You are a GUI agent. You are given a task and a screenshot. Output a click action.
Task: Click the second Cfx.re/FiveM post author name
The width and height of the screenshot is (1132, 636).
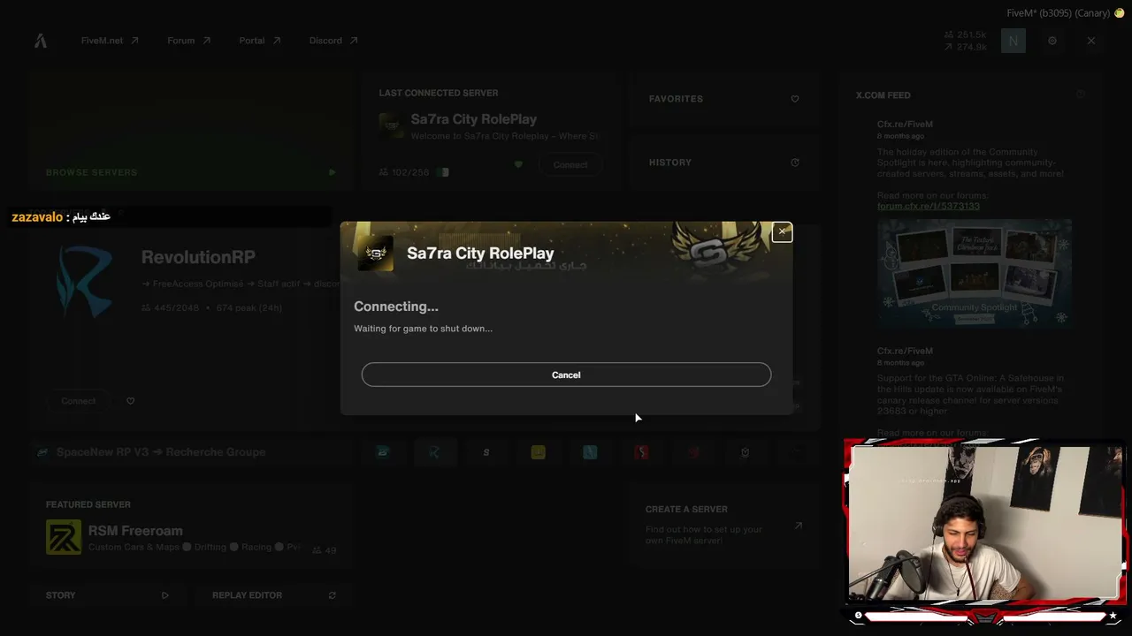[x=905, y=351]
